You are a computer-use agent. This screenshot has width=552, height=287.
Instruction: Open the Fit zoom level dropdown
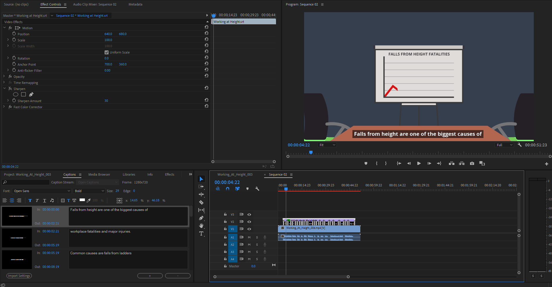[327, 145]
